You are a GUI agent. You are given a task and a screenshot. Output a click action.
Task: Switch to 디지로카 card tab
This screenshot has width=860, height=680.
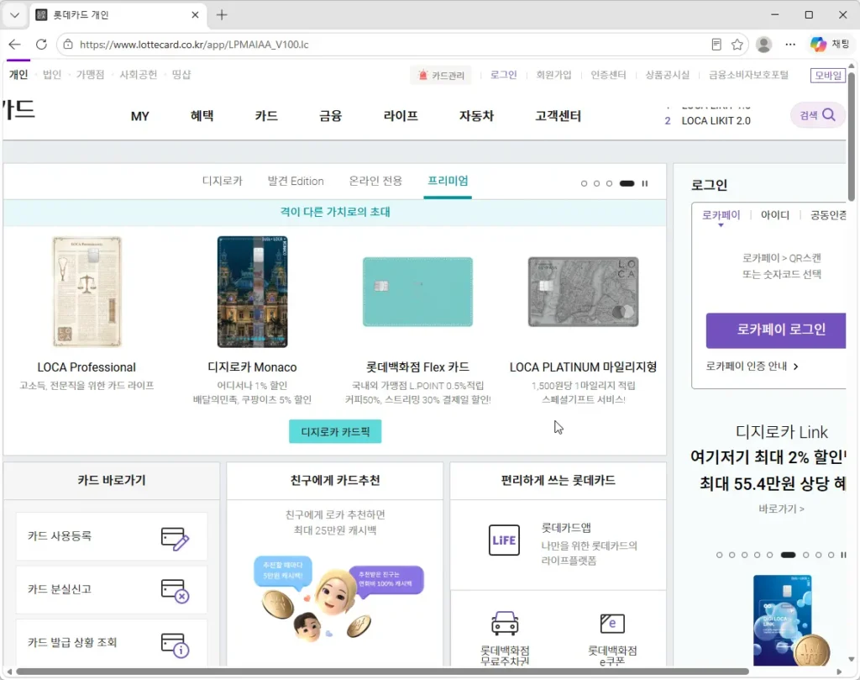click(222, 181)
